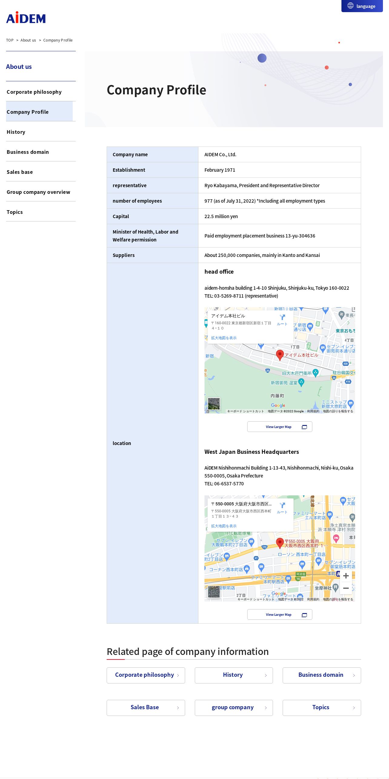Open Group company overview in sidebar
The width and height of the screenshot is (389, 779).
click(41, 192)
